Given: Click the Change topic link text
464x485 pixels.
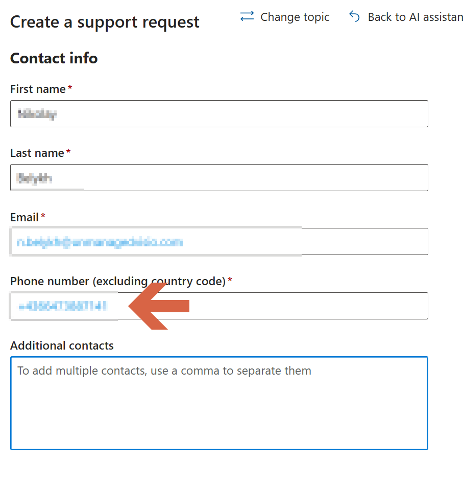Looking at the screenshot, I should [295, 17].
